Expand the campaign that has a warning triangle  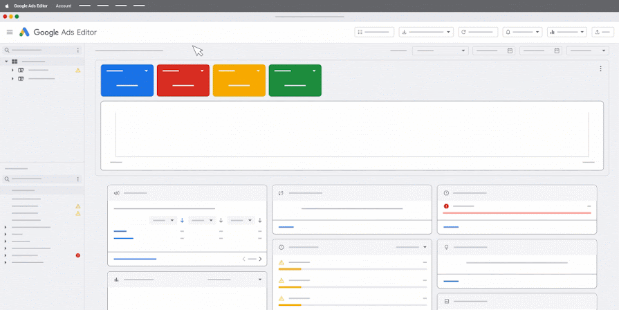[x=12, y=70]
